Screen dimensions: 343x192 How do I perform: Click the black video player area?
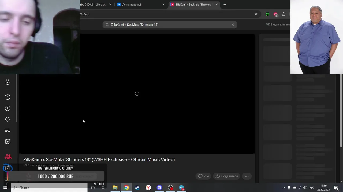(x=137, y=93)
